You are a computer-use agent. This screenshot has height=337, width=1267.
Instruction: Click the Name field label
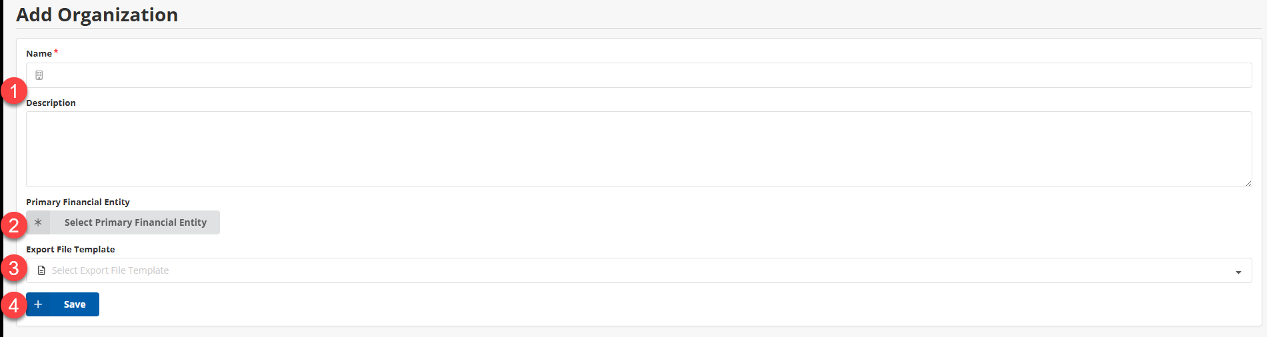[x=39, y=54]
